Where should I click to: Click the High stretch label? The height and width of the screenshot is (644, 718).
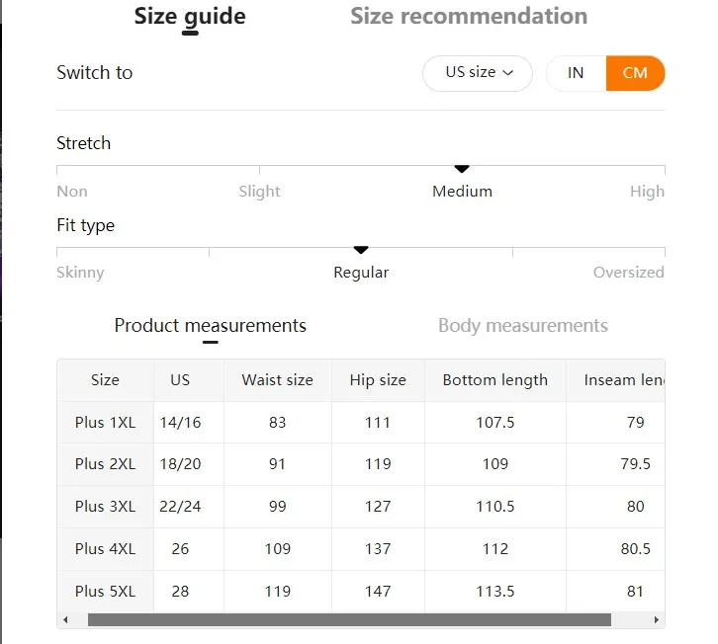pos(647,192)
